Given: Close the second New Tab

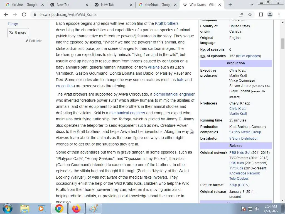Looking at the screenshot, I should 131,5.
